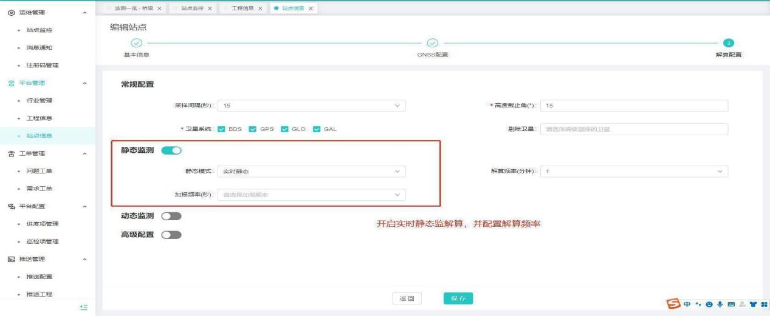Open the 加报频率 dropdown
This screenshot has height=316, width=770.
(x=311, y=195)
